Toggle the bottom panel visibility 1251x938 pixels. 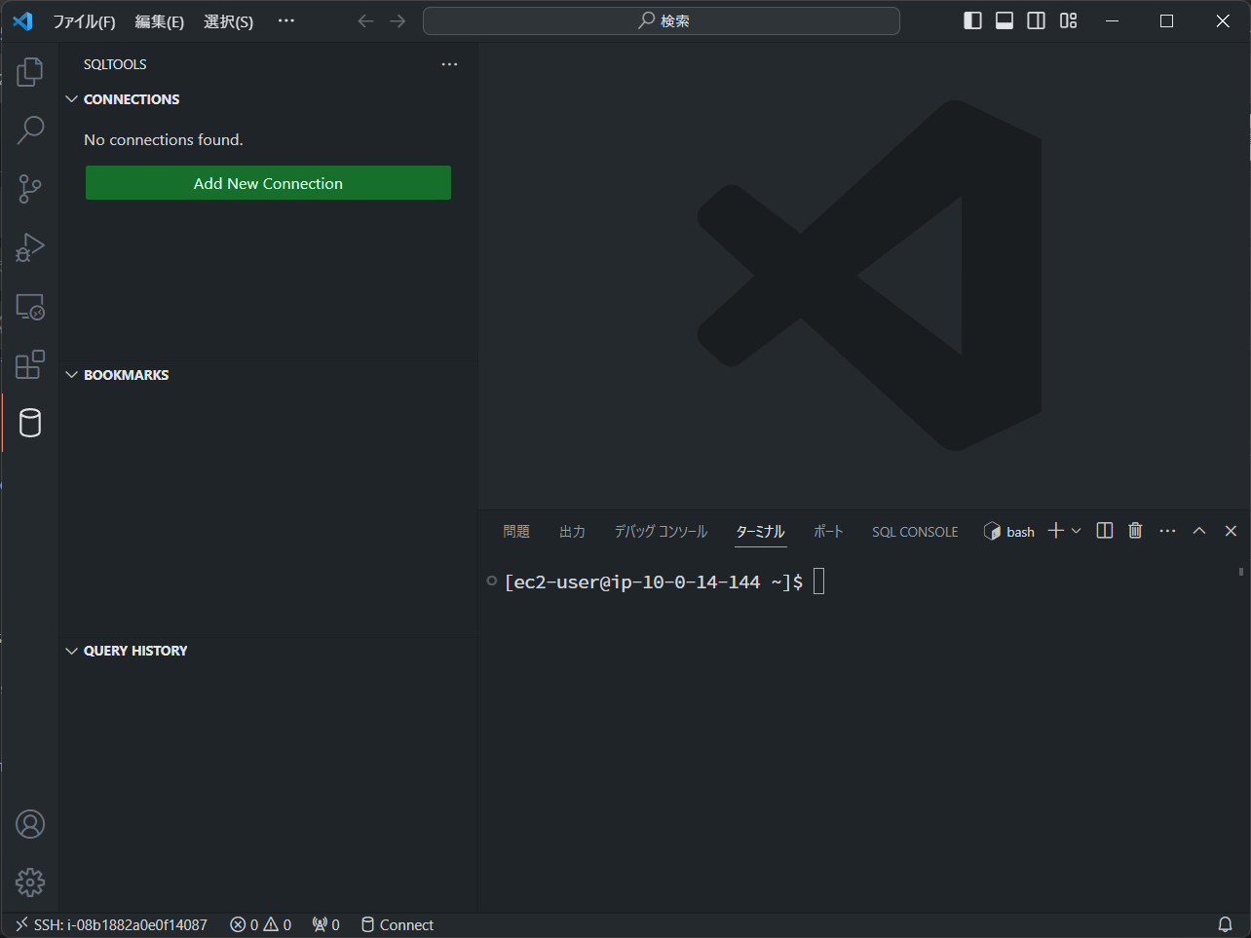1005,21
